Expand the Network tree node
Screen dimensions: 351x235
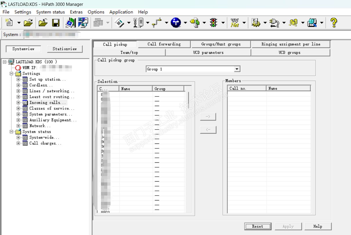(x=18, y=126)
